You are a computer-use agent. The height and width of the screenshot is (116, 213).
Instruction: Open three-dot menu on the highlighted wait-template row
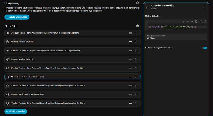tap(136, 77)
